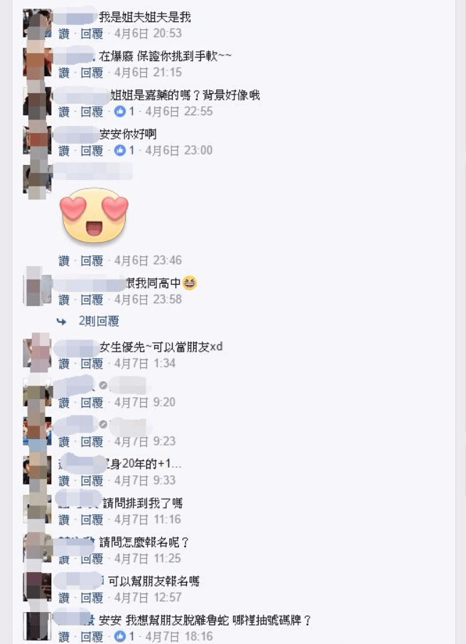This screenshot has height=644, width=466.
Task: Click the like reaction icon on 18:16 comment
Action: [x=119, y=636]
